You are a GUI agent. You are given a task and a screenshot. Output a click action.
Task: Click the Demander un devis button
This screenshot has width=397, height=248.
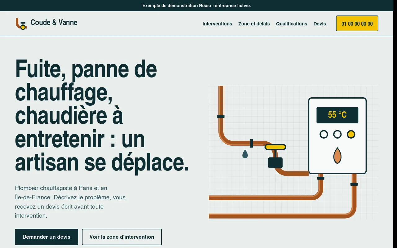point(47,237)
